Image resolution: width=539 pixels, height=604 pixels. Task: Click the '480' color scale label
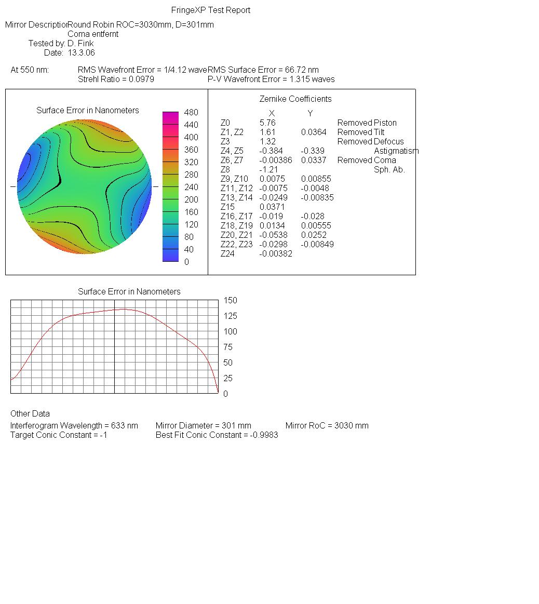click(x=191, y=113)
